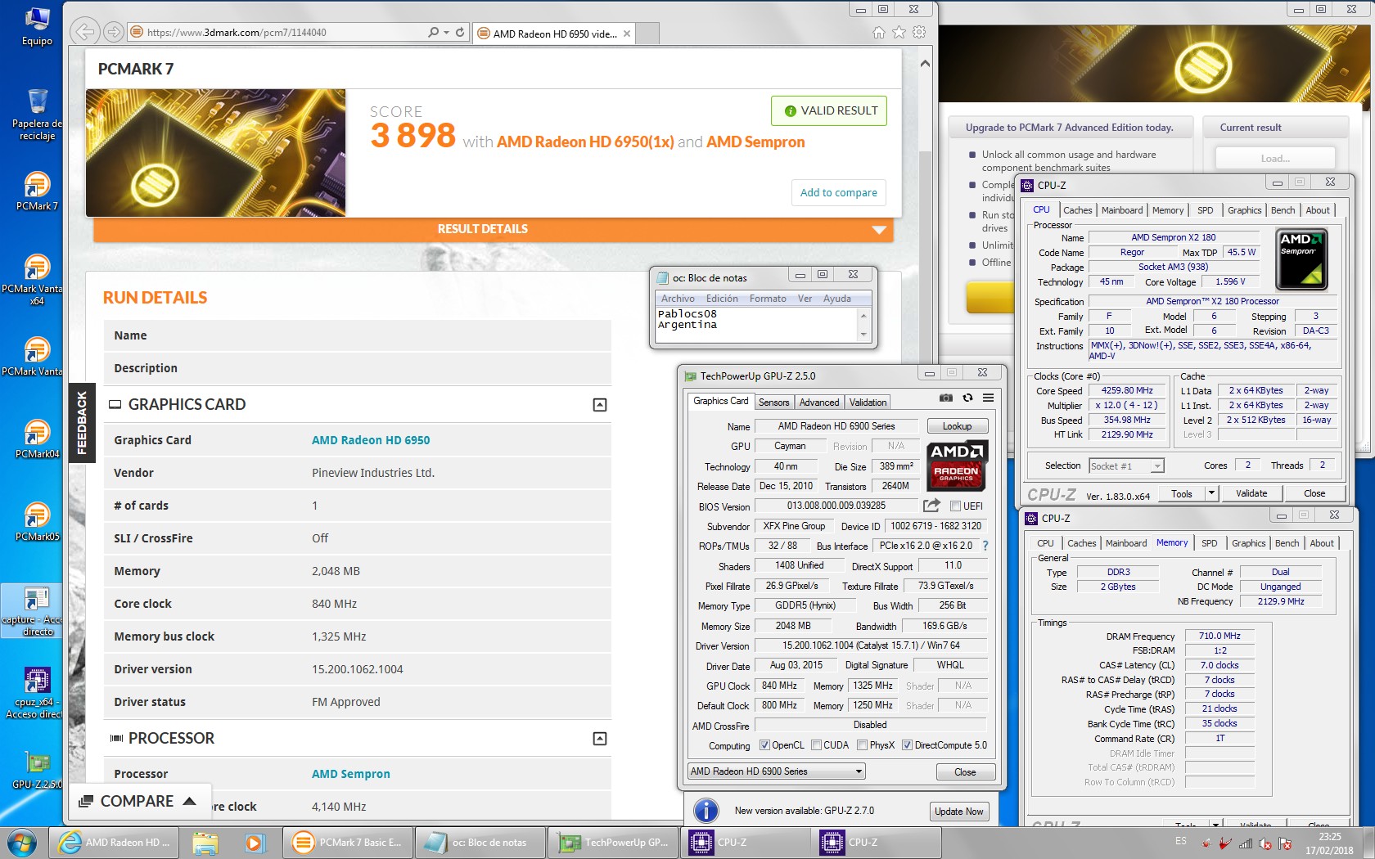Click Lookup button in GPU-Z
This screenshot has width=1375, height=859.
click(957, 426)
